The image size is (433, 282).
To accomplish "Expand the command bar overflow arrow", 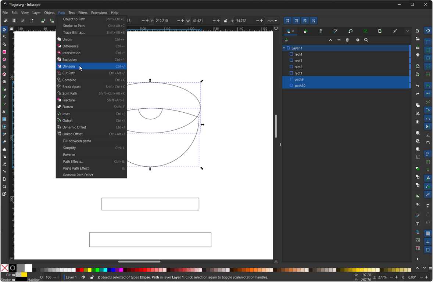I will tap(418, 259).
